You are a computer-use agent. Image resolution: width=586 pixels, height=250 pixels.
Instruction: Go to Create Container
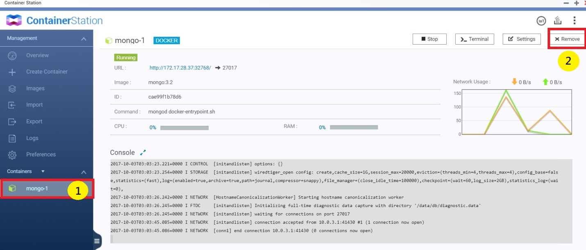47,72
